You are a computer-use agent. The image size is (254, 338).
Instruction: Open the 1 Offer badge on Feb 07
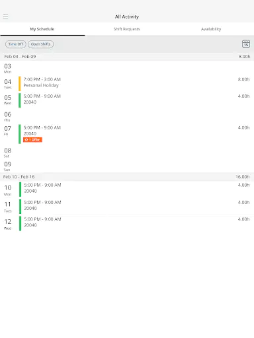[32, 140]
